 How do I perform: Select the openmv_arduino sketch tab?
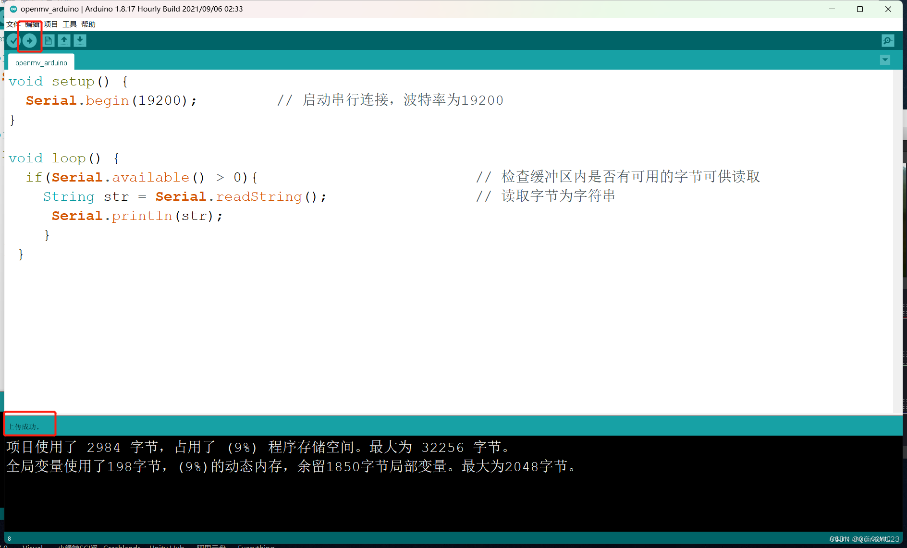41,63
